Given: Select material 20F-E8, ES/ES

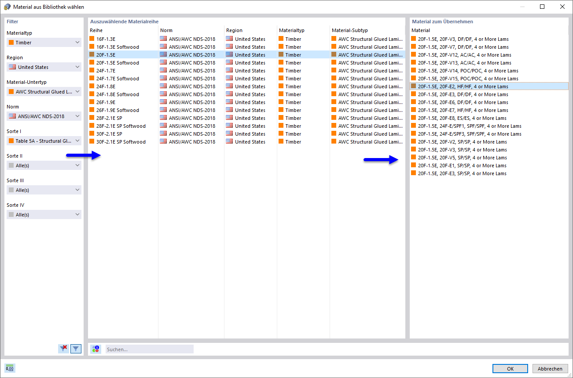Looking at the screenshot, I should pos(489,118).
